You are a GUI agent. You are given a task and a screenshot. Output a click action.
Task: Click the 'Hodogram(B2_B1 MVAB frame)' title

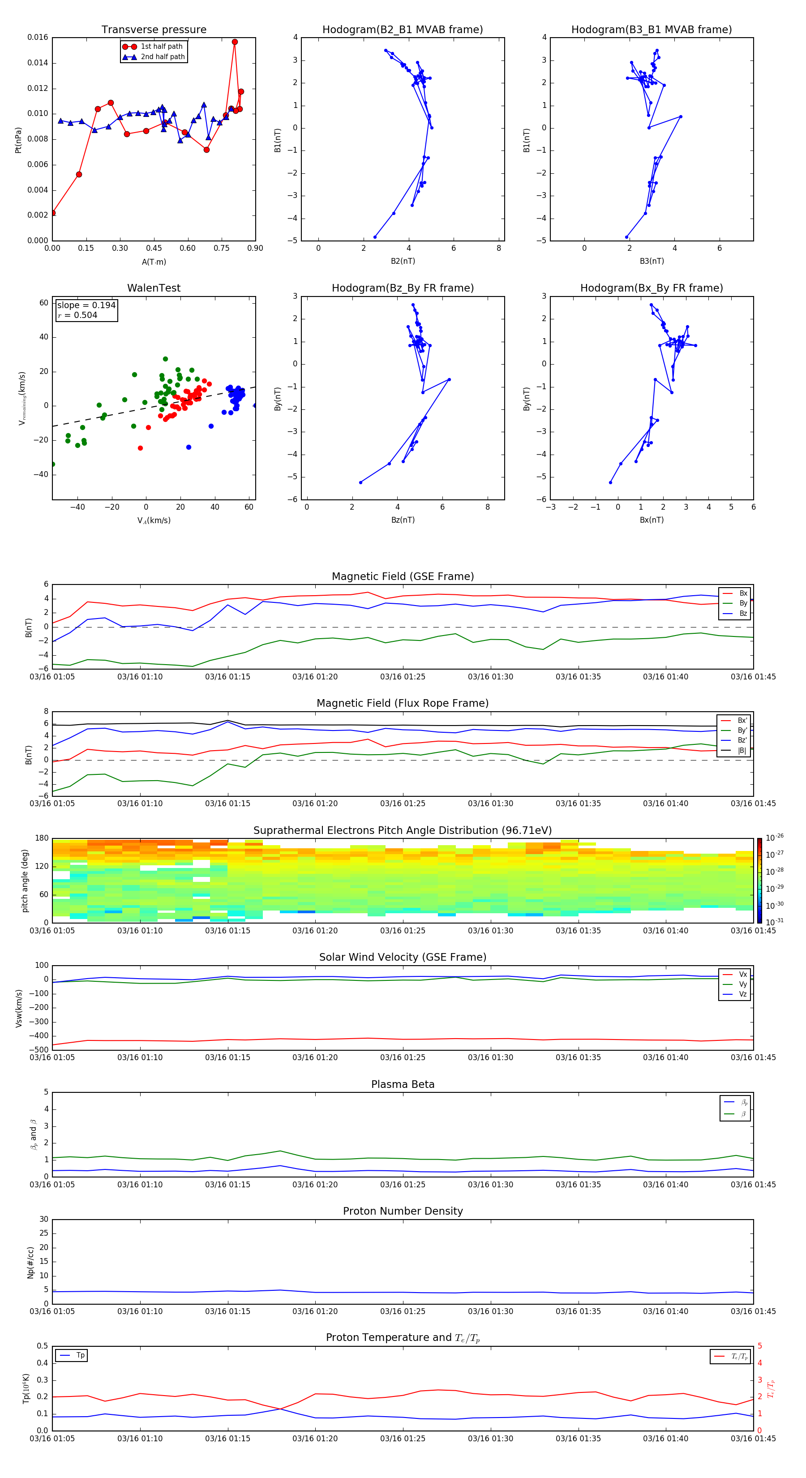coord(403,30)
